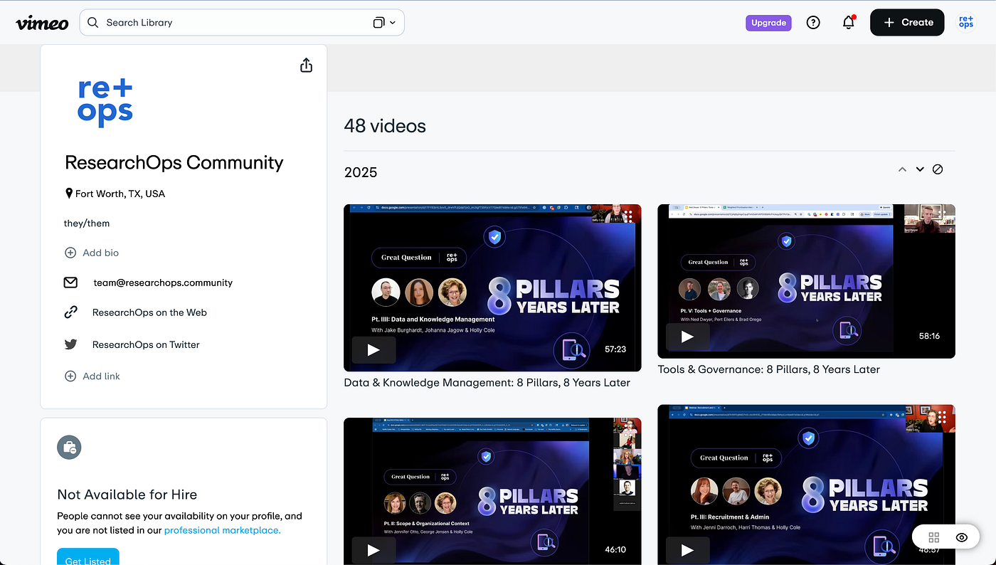The height and width of the screenshot is (565, 996).
Task: Toggle the eye preview icon
Action: (x=962, y=537)
